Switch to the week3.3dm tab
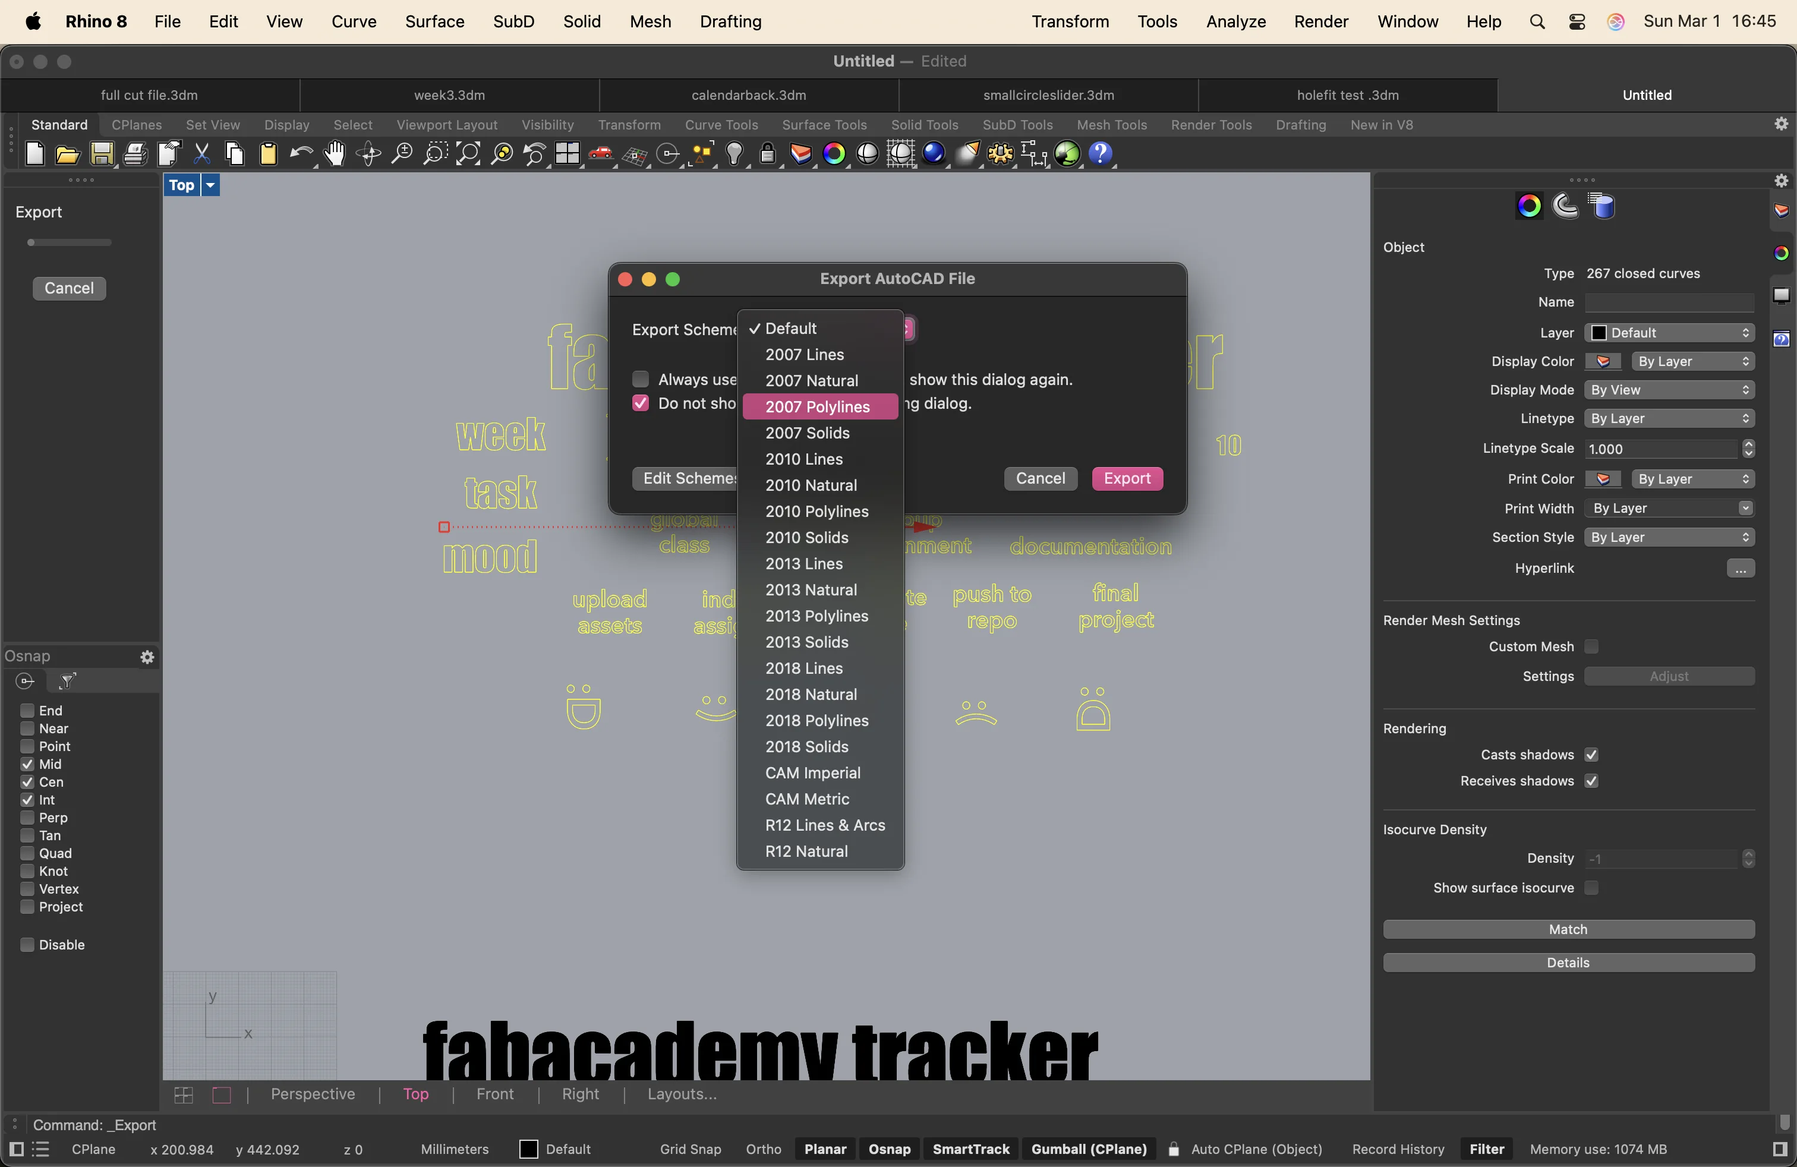This screenshot has height=1167, width=1797. (449, 95)
